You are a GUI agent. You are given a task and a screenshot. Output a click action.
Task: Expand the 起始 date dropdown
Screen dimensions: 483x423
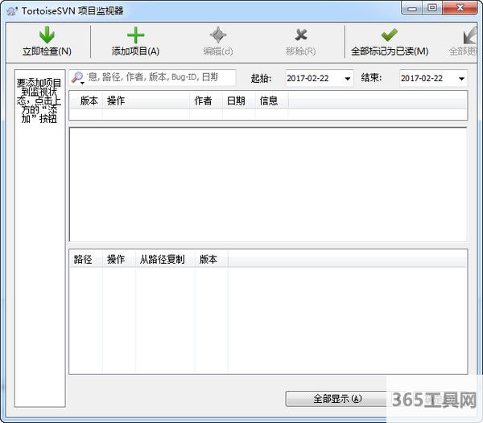(x=348, y=79)
